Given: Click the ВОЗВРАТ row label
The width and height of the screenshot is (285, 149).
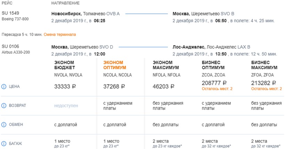Looking at the screenshot, I should tap(17, 105).
